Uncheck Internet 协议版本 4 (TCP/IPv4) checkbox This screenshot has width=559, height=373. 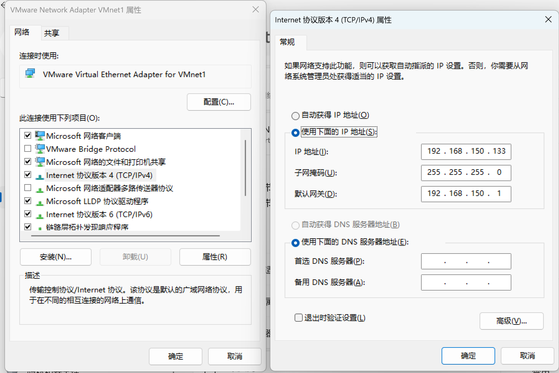pos(28,175)
